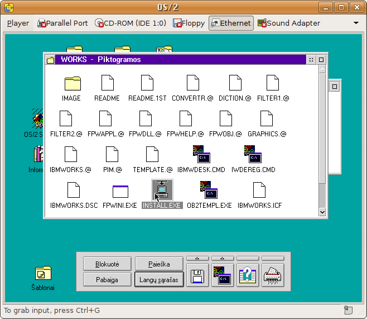Click the WORKS window scrollbar down arrow

tap(322, 212)
